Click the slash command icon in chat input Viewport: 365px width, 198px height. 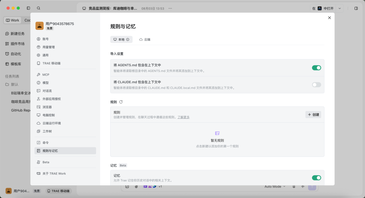pyautogui.click(x=127, y=187)
